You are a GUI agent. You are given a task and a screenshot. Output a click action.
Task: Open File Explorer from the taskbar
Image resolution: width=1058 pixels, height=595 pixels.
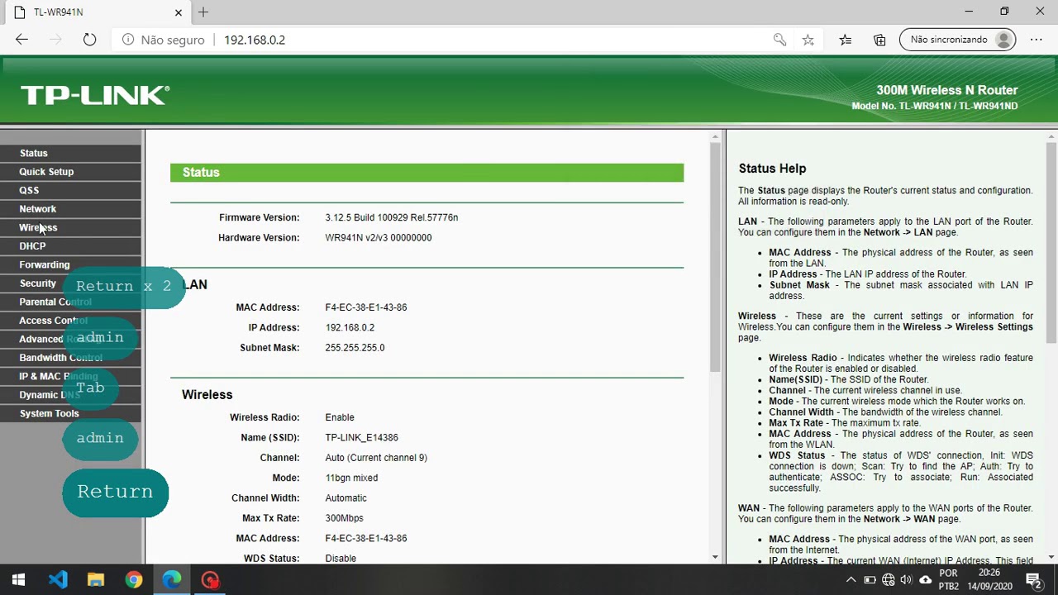pos(95,579)
